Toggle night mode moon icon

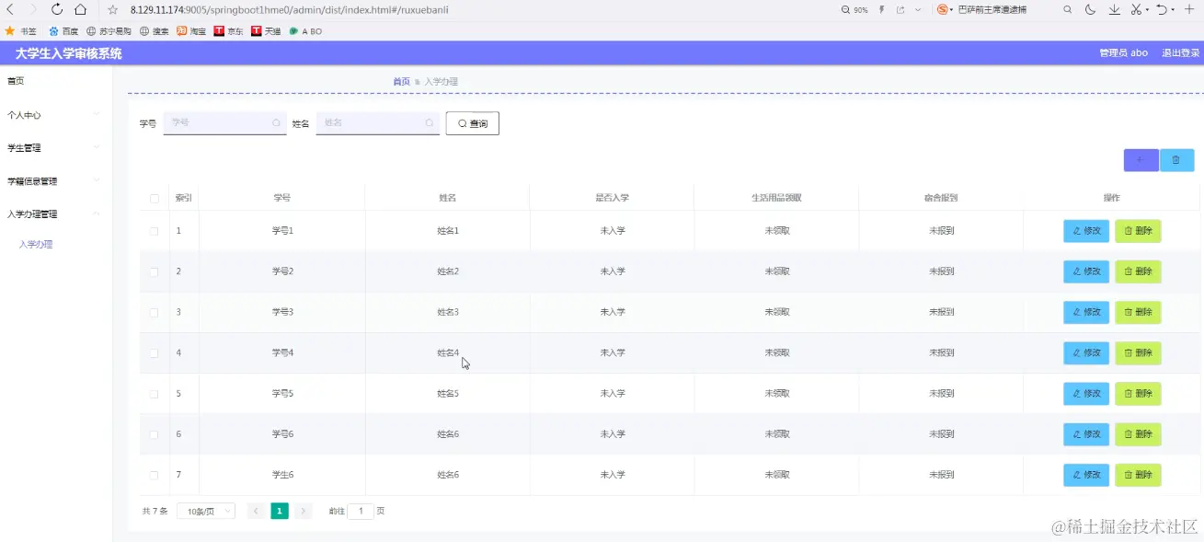[1091, 9]
